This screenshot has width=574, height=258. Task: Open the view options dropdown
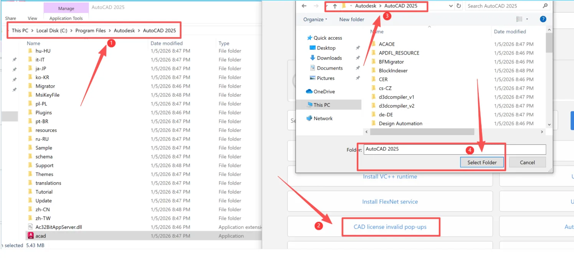click(x=527, y=19)
